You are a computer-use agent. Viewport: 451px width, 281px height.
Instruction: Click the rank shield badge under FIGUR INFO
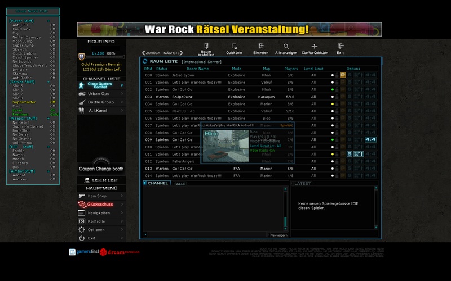(82, 57)
